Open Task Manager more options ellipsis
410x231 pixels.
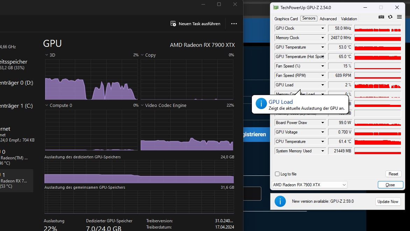[234, 23]
